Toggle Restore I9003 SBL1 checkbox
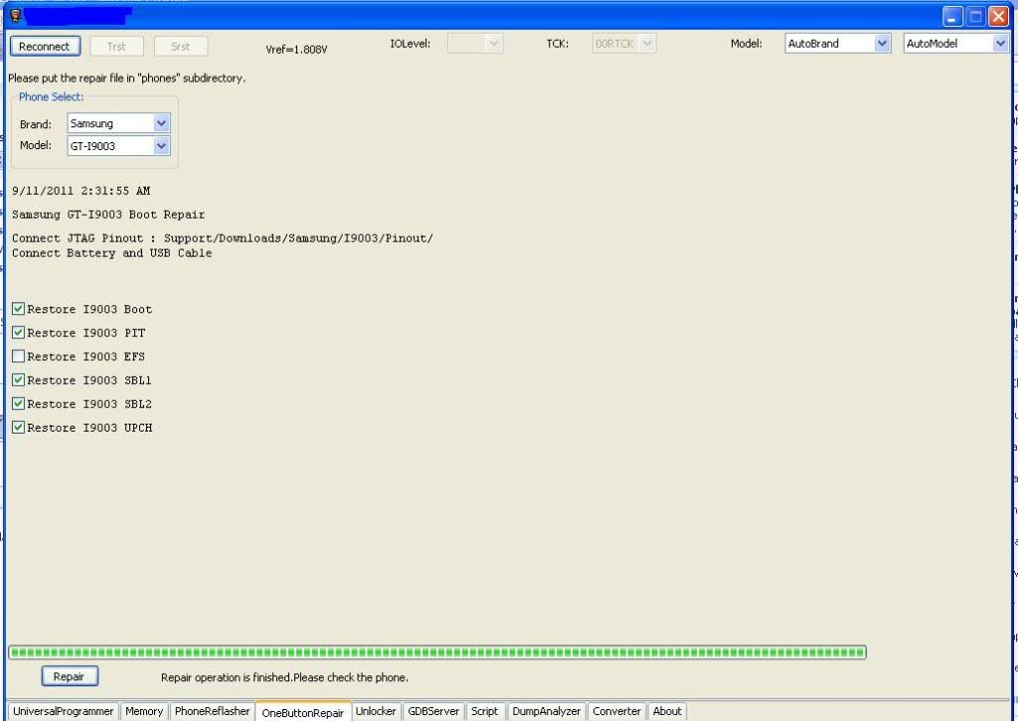 tap(18, 380)
